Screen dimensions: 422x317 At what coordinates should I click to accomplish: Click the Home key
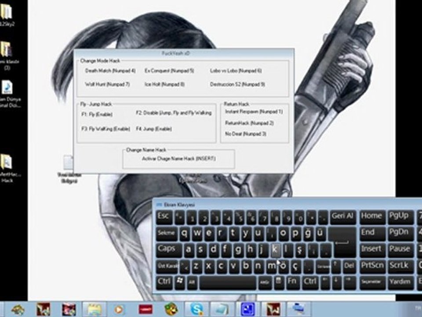click(371, 217)
